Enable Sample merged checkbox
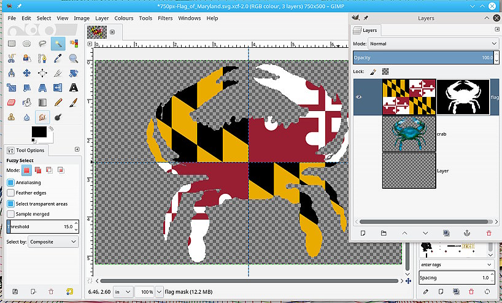This screenshot has height=303, width=502. [10, 214]
